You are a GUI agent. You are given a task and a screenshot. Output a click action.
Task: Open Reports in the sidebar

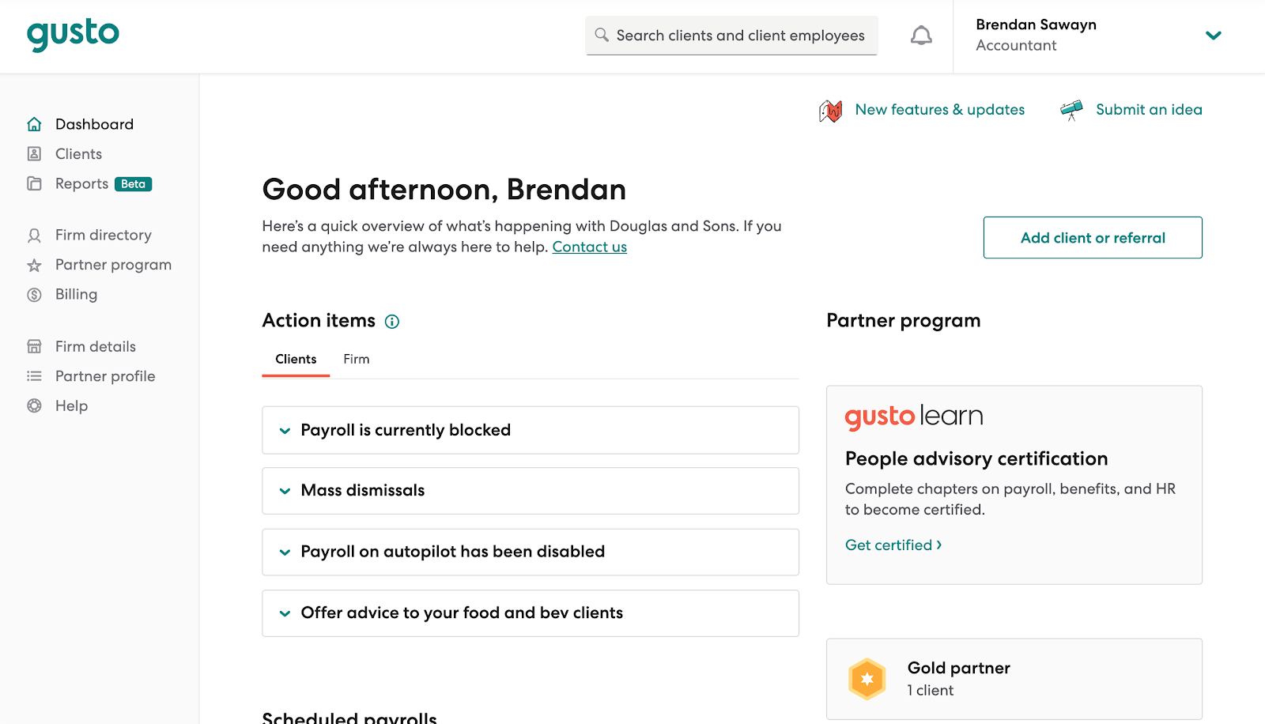(81, 184)
